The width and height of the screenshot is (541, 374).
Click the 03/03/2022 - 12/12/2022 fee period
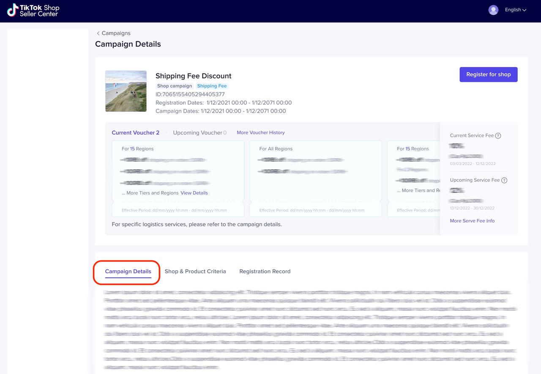click(x=473, y=163)
